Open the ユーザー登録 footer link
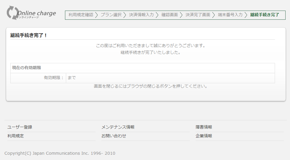The image size is (290, 160). coord(20,127)
